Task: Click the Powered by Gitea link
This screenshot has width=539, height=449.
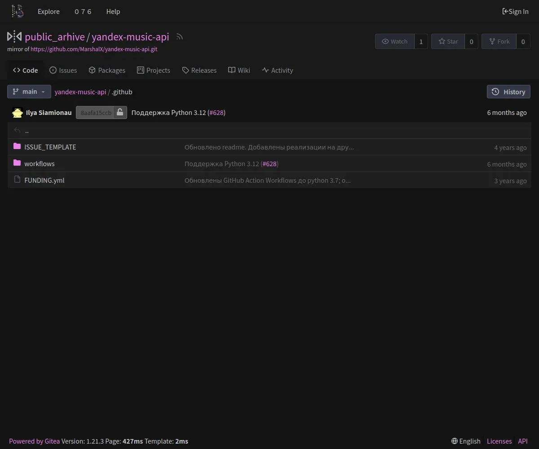Action: 34,441
